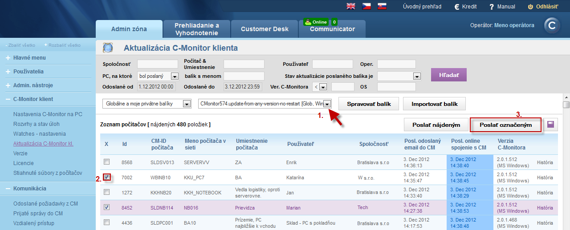The width and height of the screenshot is (570, 230).
Task: Click the page title globe icon
Action: 108,48
